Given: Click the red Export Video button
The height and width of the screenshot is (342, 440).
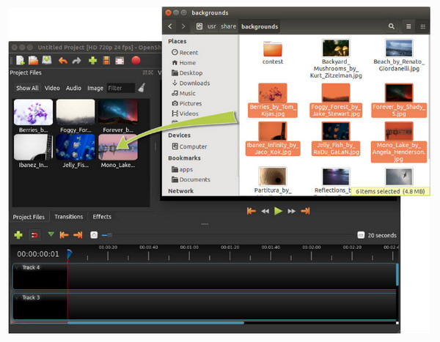Looking at the screenshot, I should tap(136, 60).
